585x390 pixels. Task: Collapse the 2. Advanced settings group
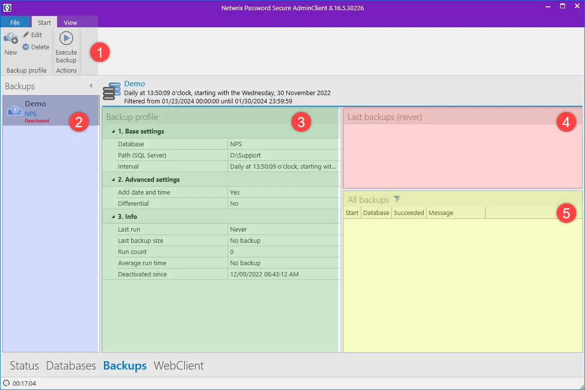point(114,180)
